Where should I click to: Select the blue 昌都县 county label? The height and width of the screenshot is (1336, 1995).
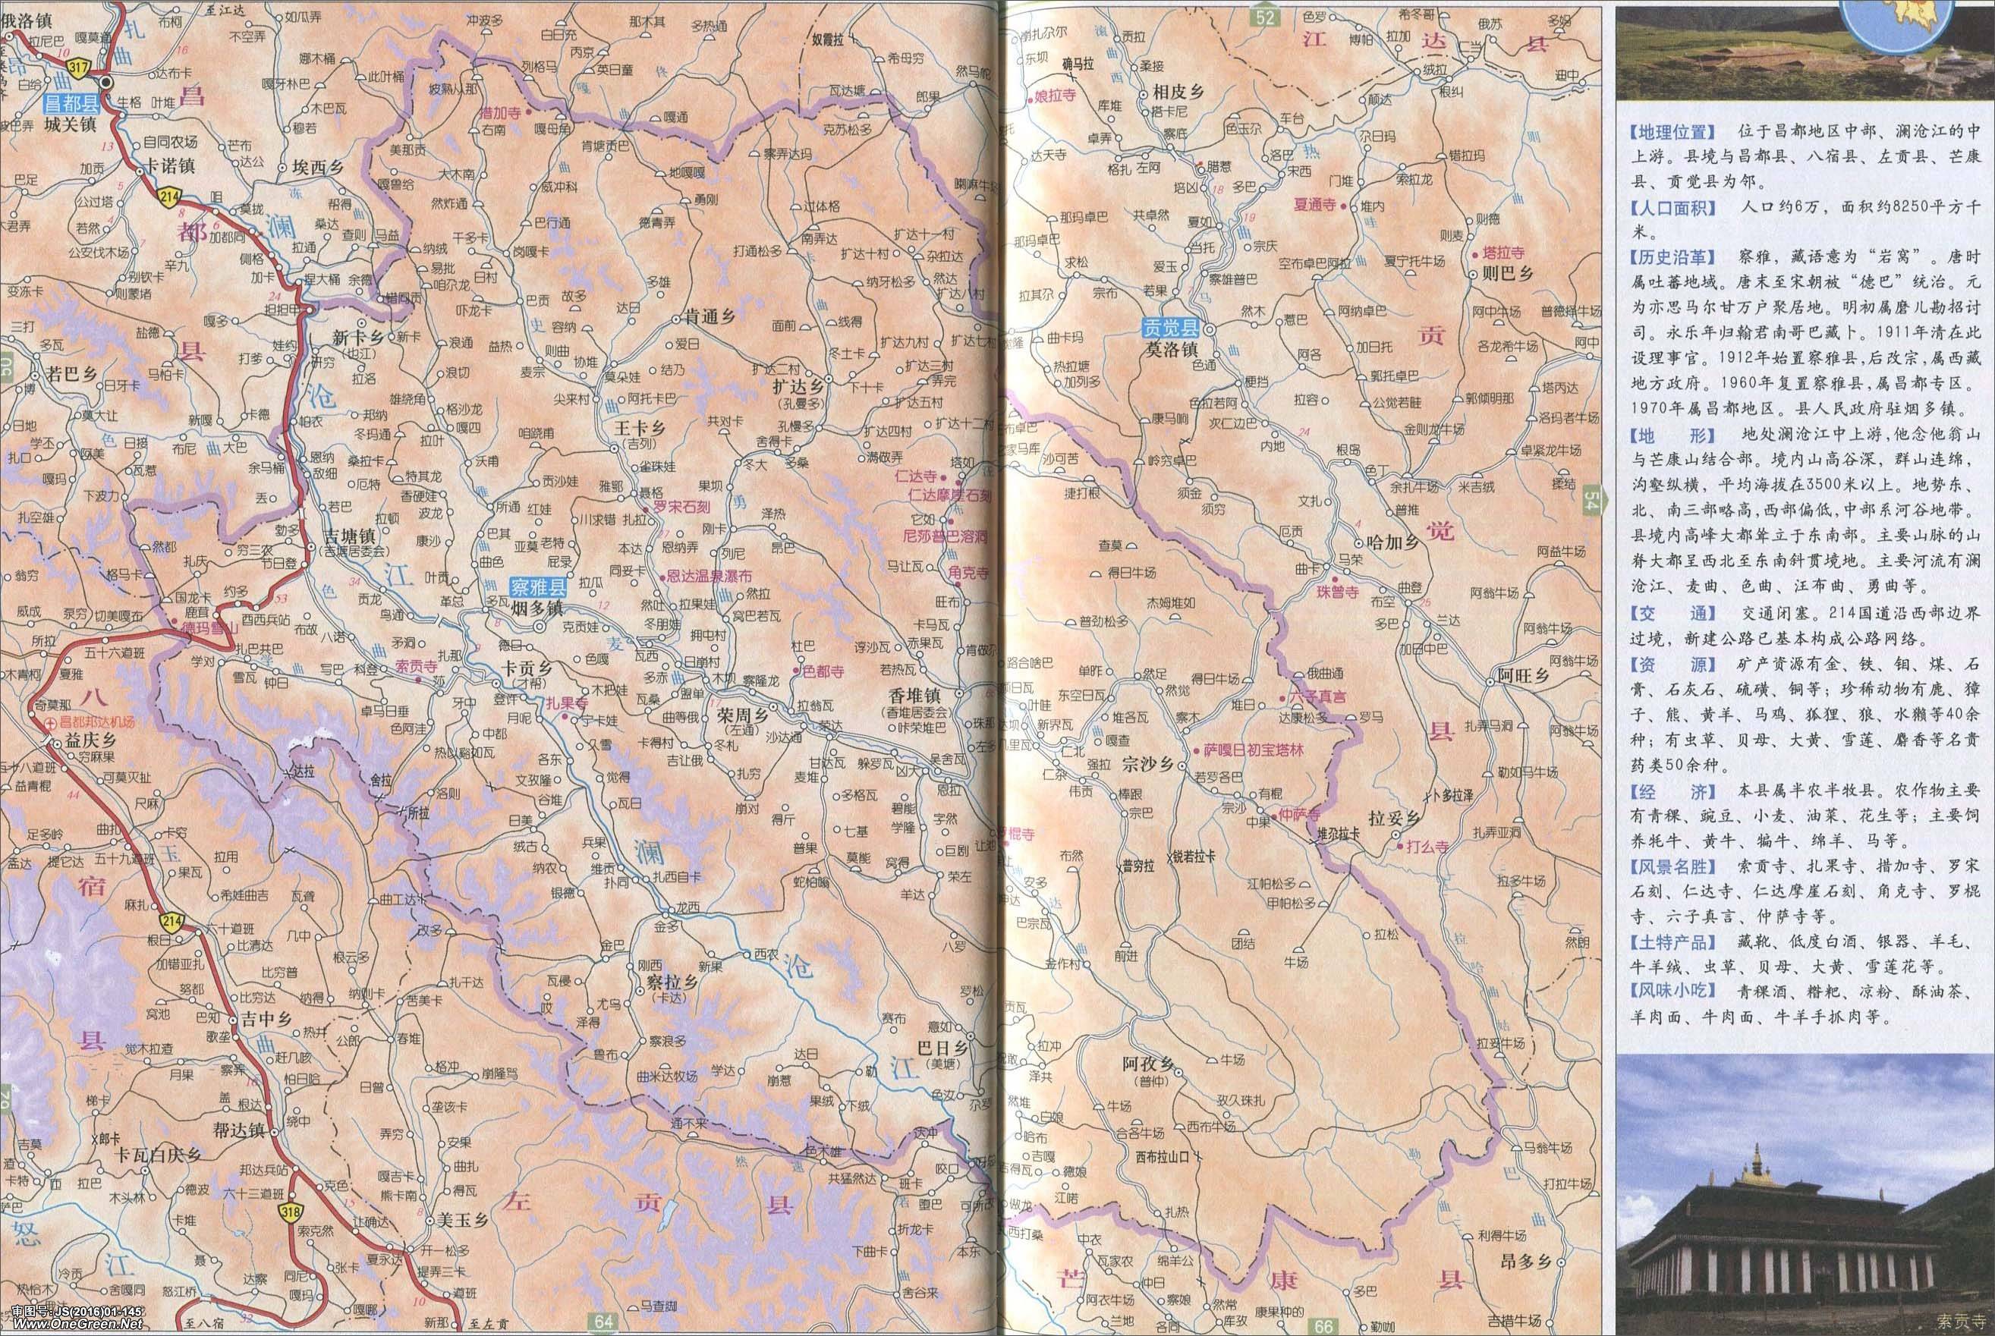point(72,105)
